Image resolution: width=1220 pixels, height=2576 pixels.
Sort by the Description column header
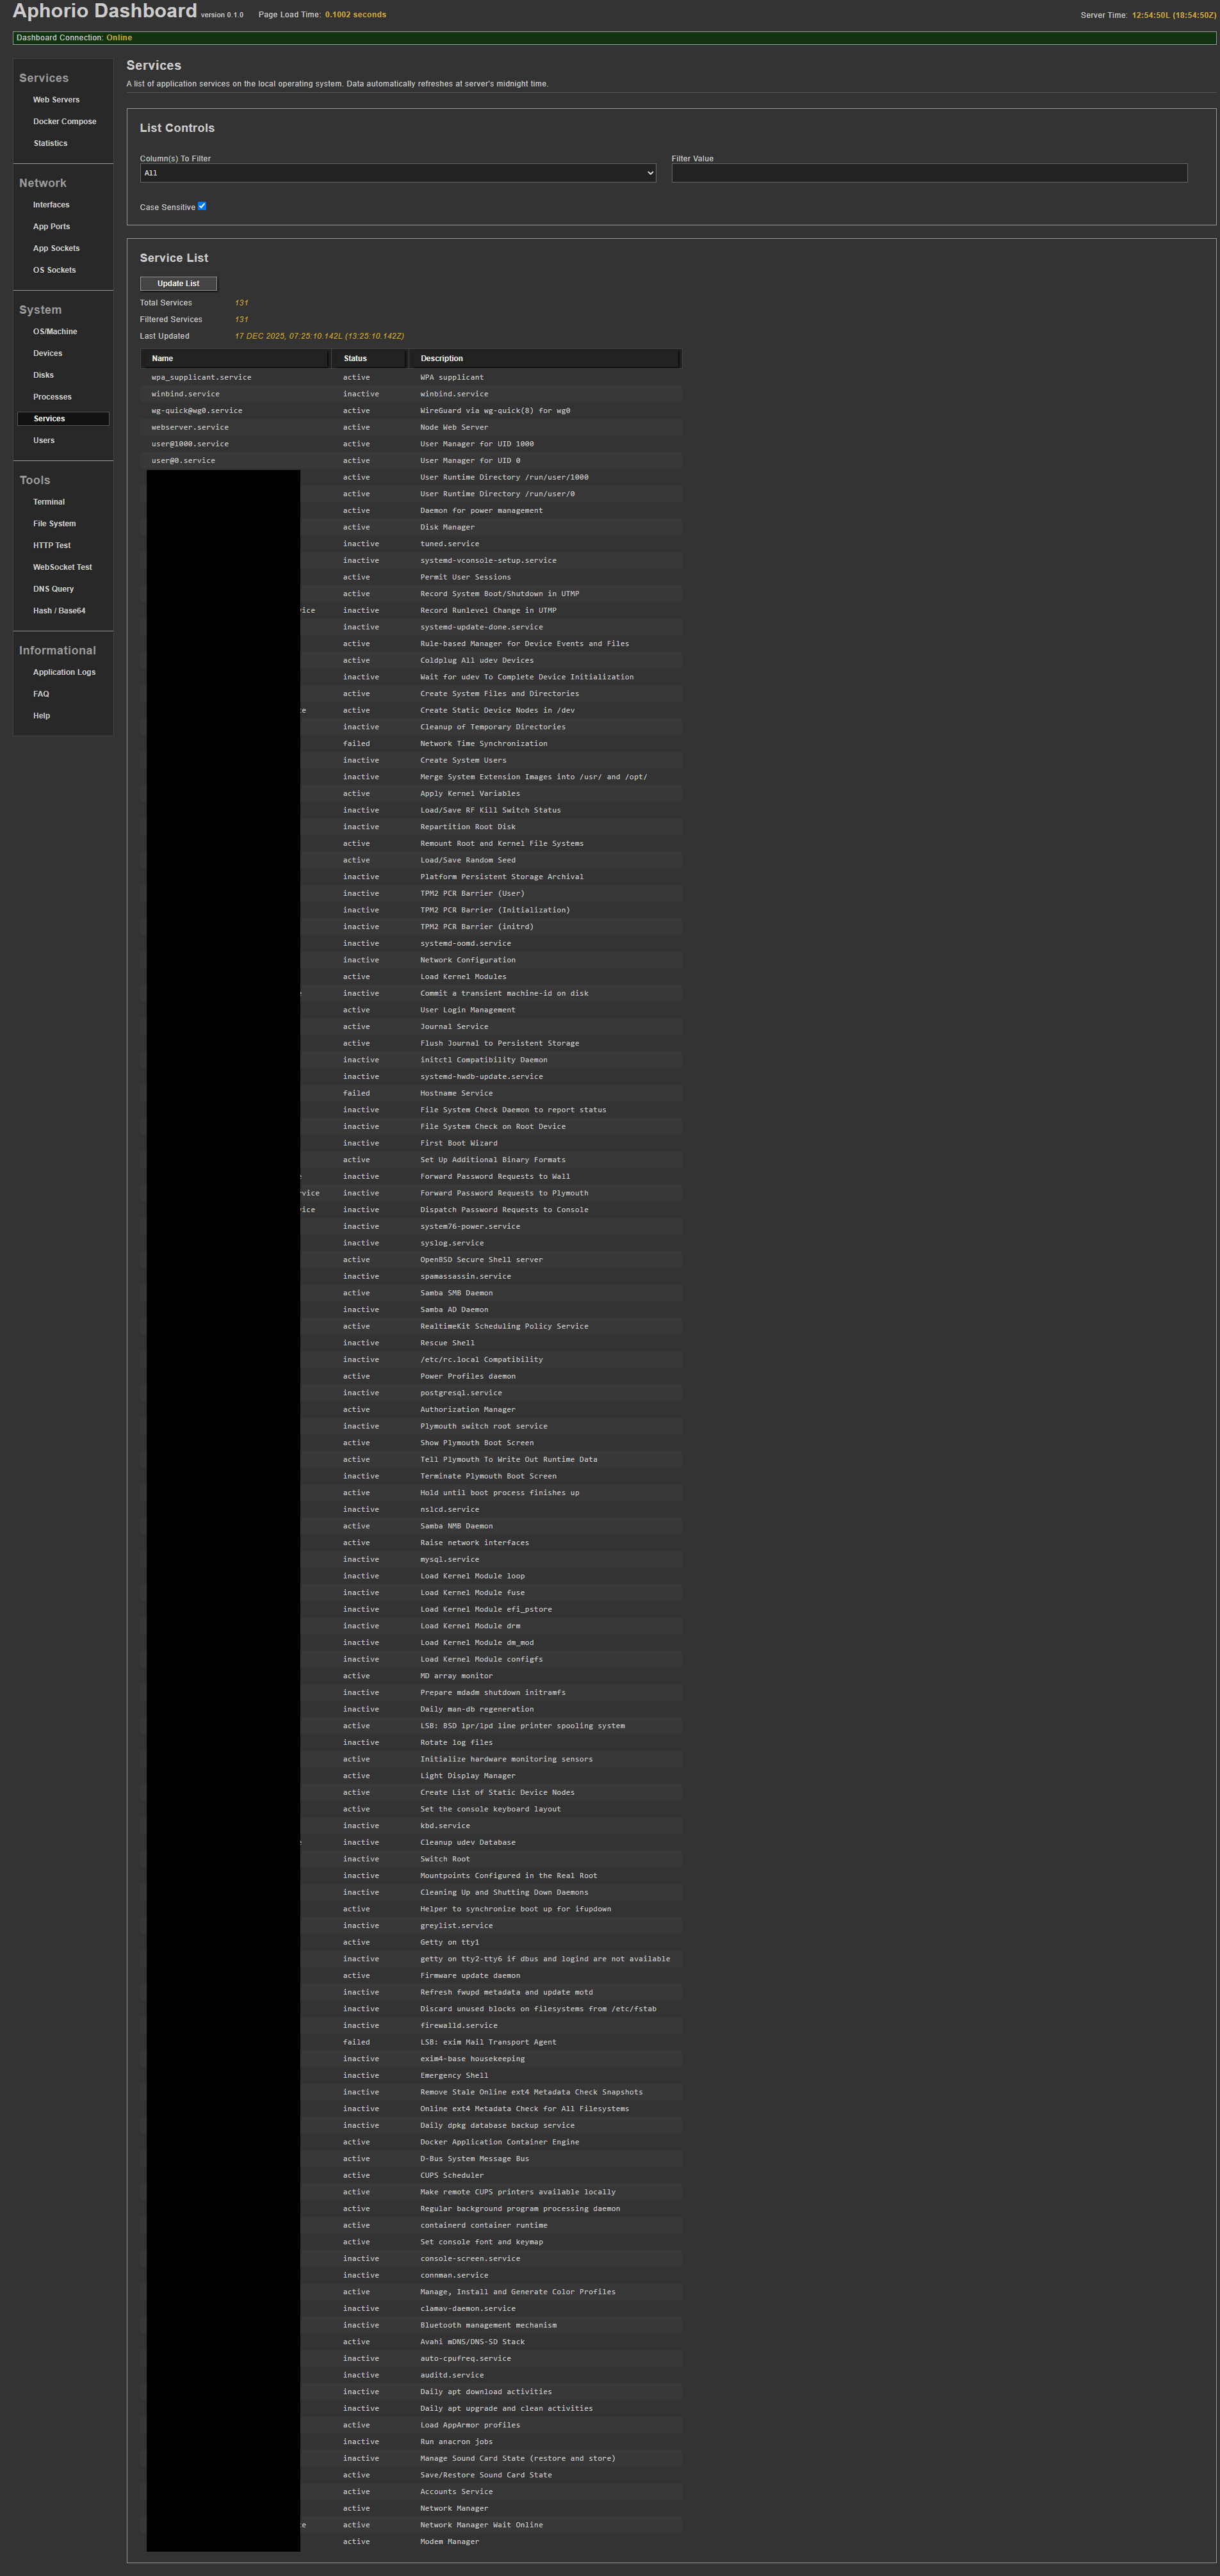[544, 358]
